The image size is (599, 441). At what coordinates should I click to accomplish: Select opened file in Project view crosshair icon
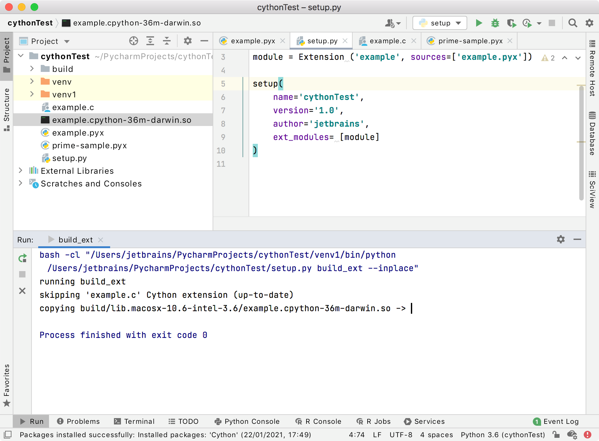click(x=133, y=41)
